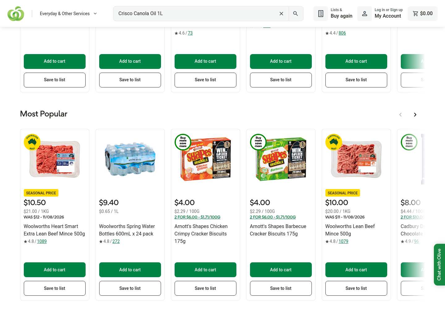The height and width of the screenshot is (309, 445).
Task: Open 2 FOR $6.00 offer on Chicken Crimpy
Action: pos(197,217)
